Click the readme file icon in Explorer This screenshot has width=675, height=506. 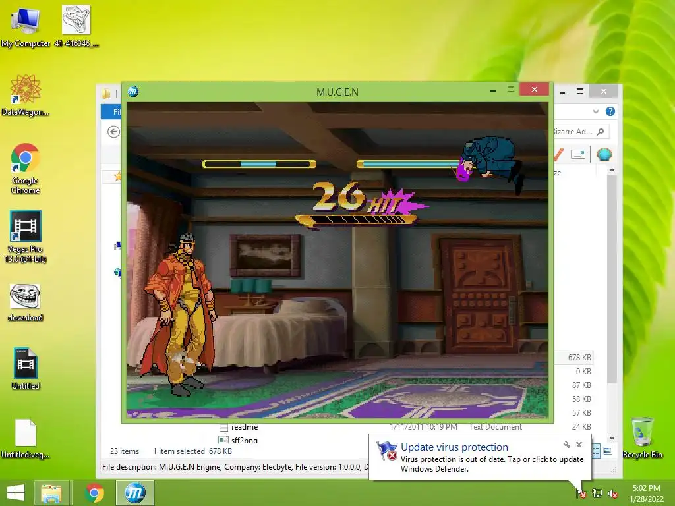pyautogui.click(x=223, y=427)
